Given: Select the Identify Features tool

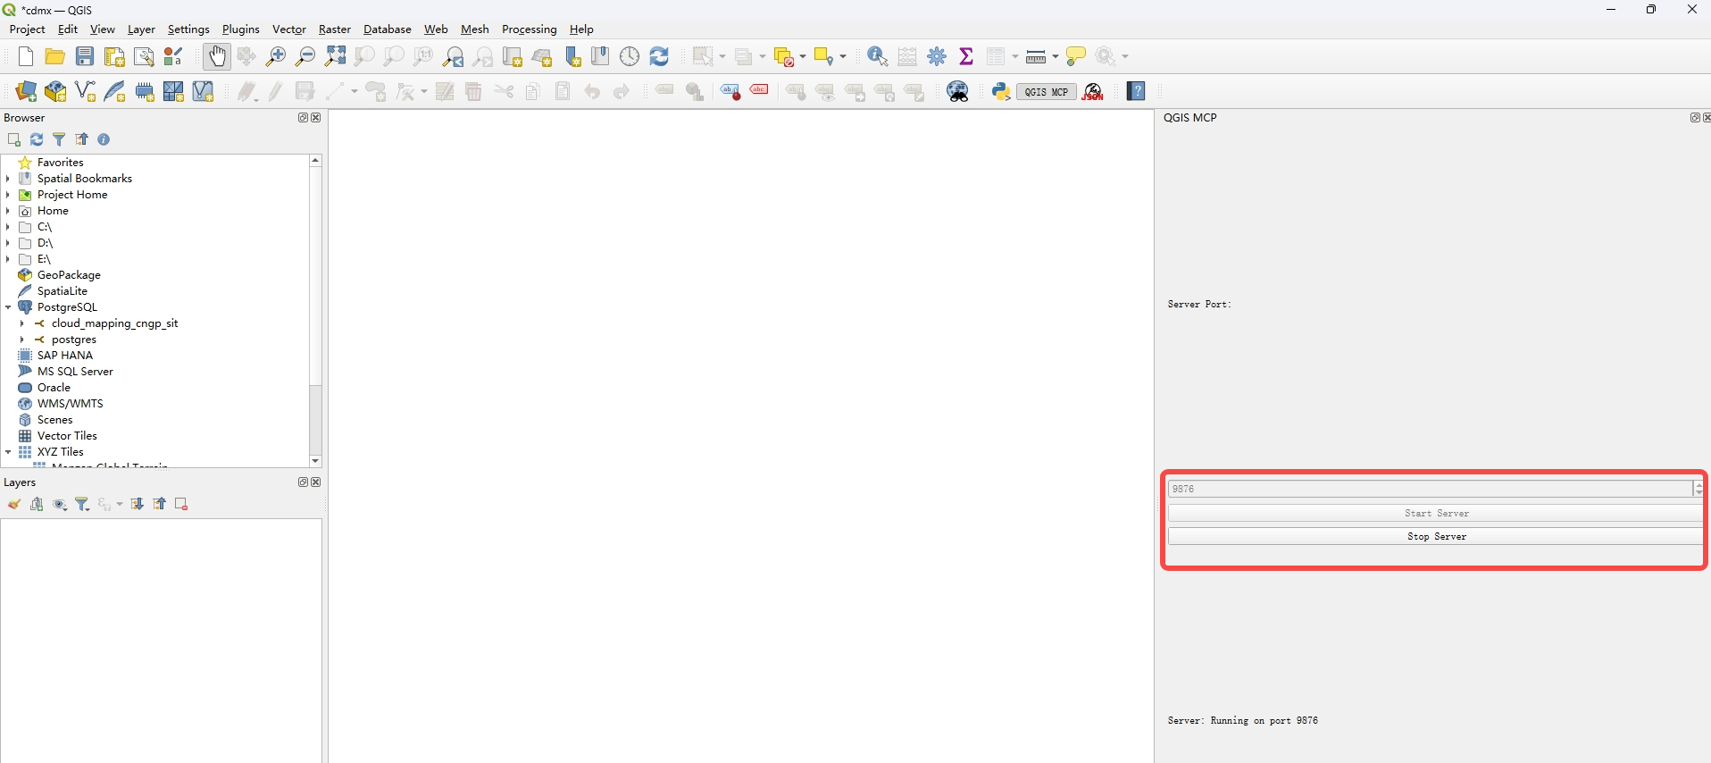Looking at the screenshot, I should tap(877, 56).
